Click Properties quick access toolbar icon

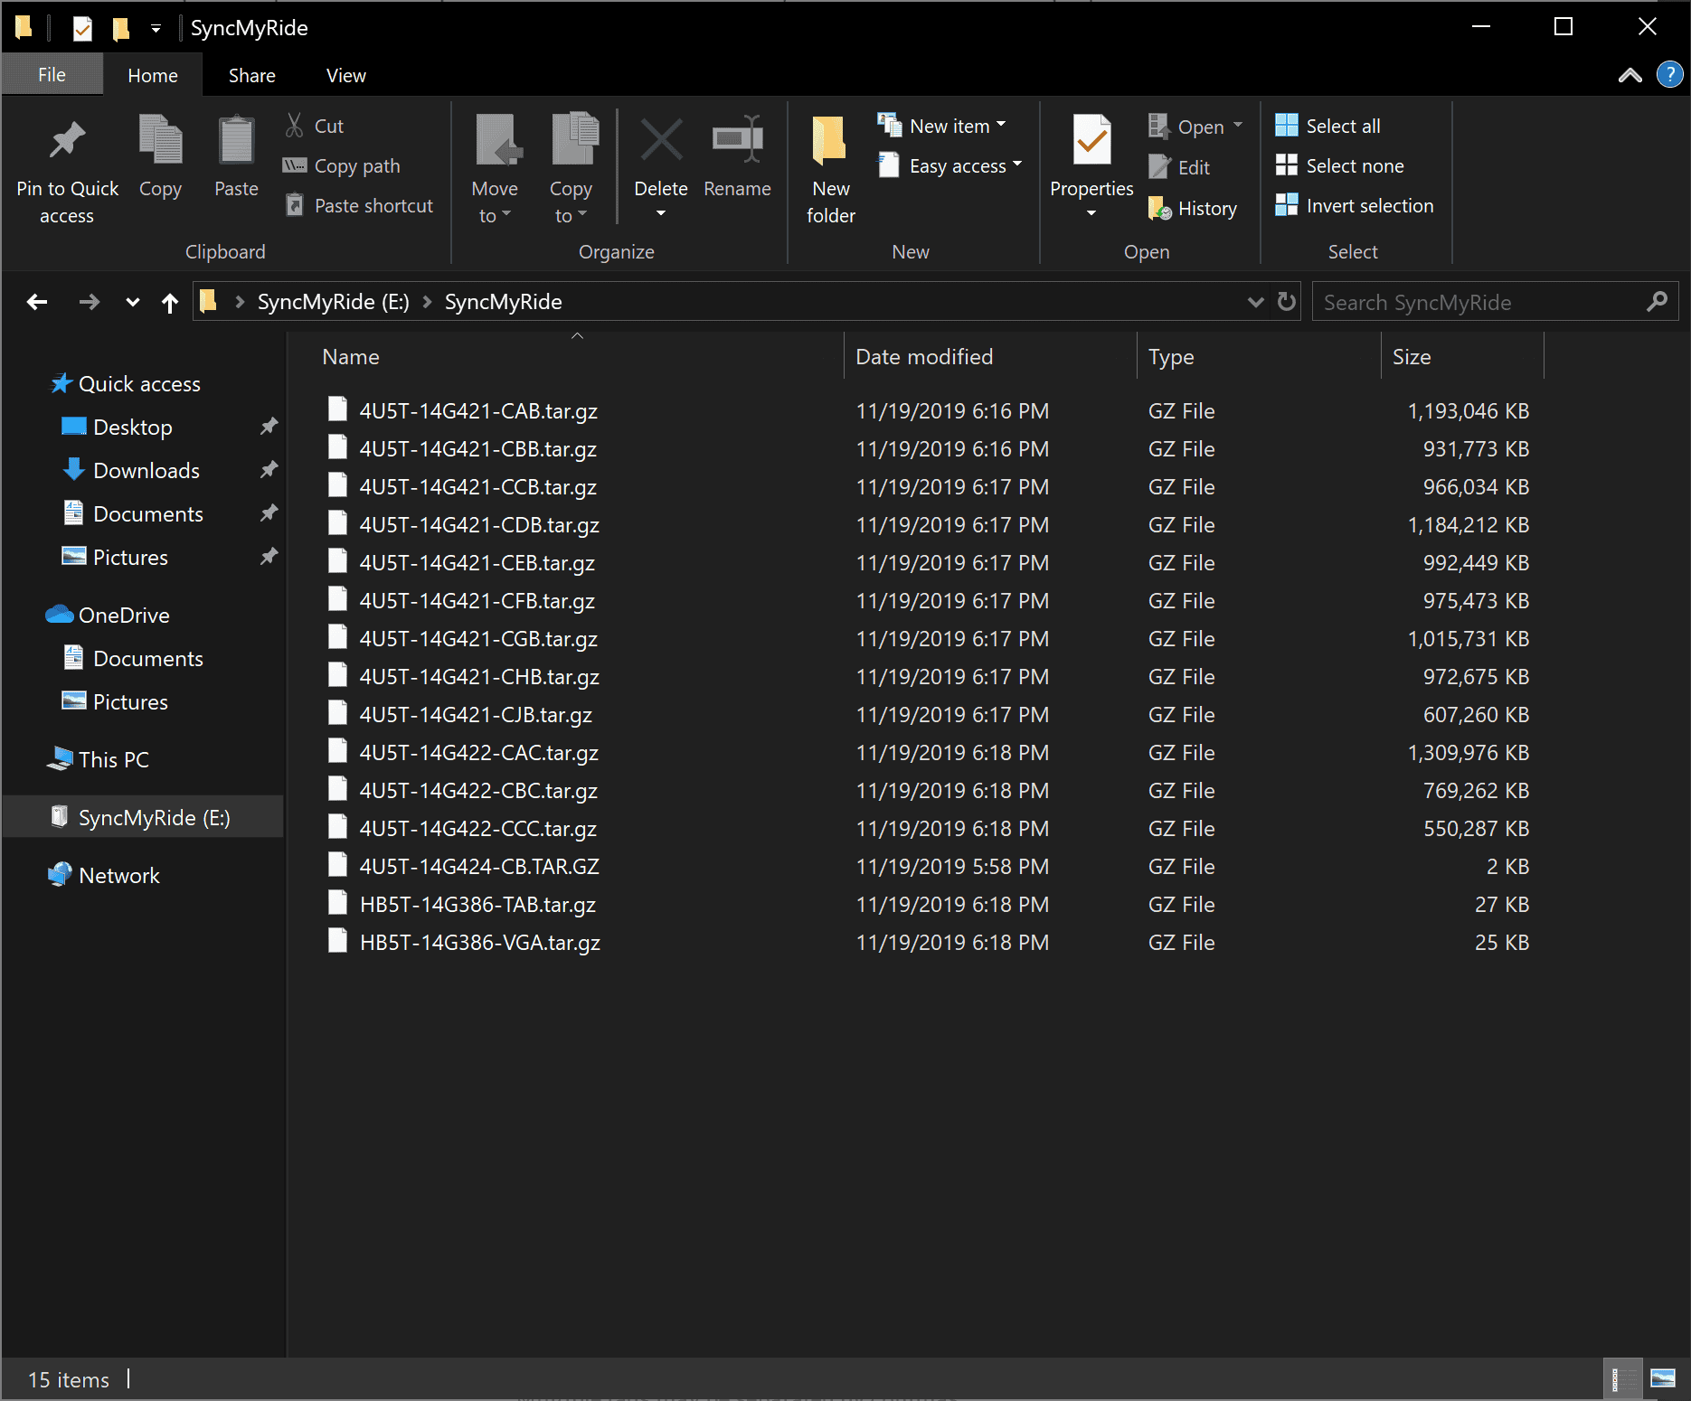pos(82,28)
